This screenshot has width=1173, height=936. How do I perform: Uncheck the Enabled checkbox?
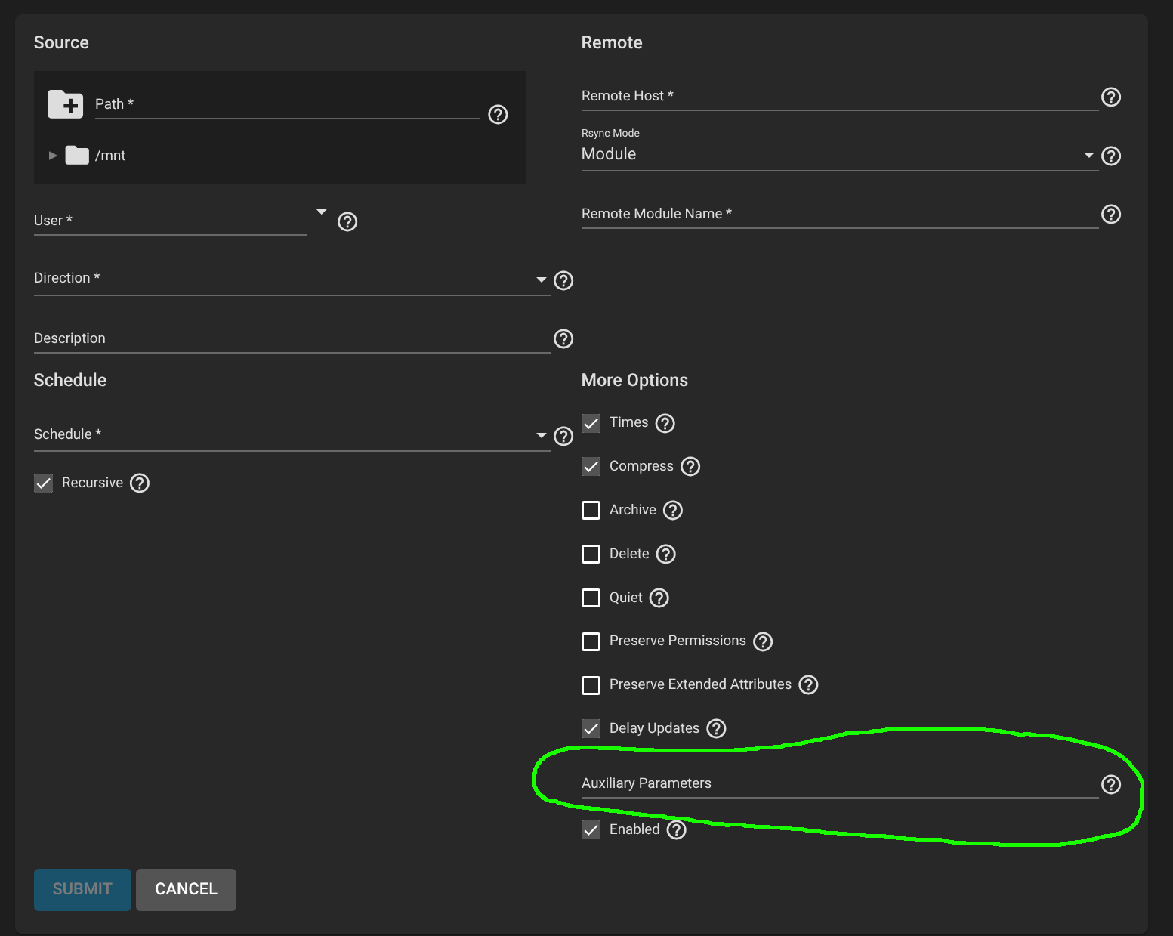point(591,829)
